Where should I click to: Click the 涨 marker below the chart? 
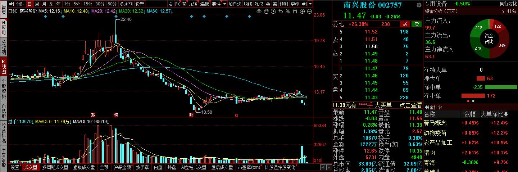pos(93,115)
